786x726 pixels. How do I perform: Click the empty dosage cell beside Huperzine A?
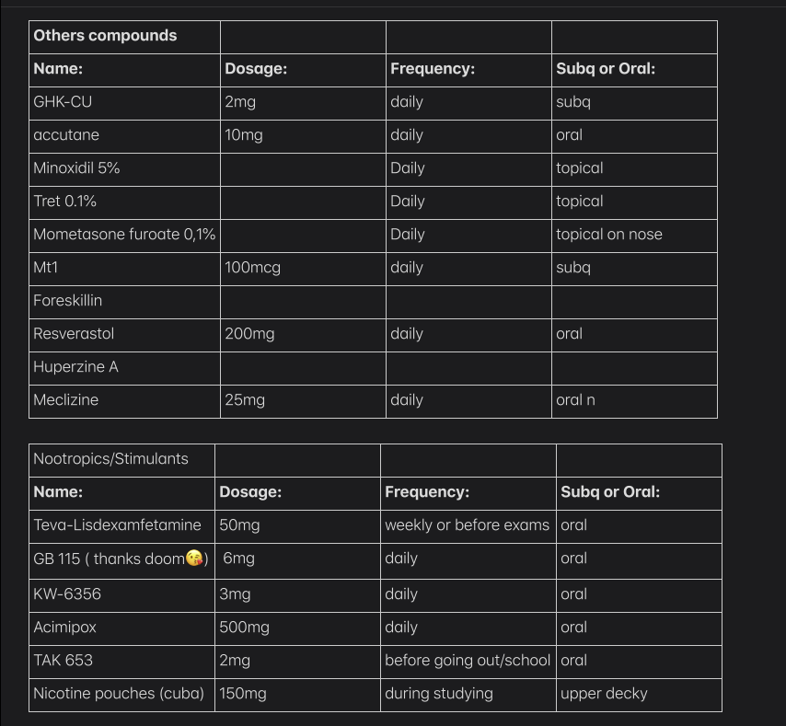(x=303, y=367)
